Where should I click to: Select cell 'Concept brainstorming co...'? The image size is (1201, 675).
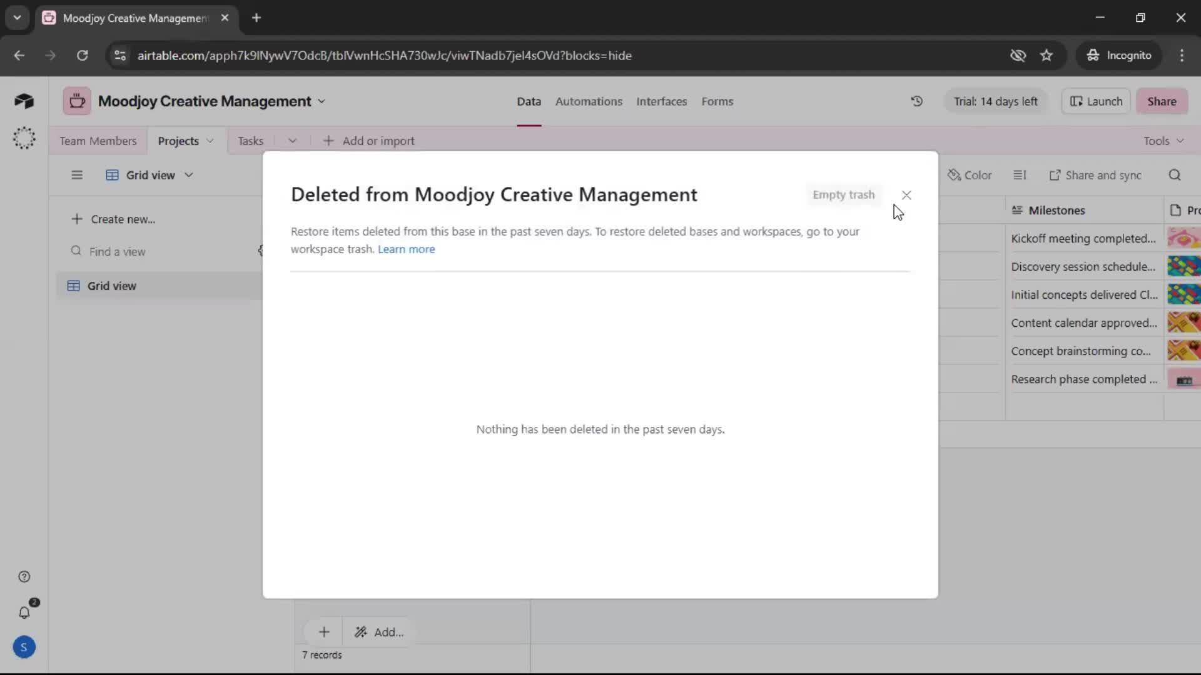1084,351
